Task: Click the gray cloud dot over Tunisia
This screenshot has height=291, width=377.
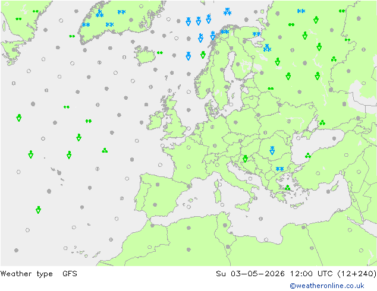Action: pyautogui.click(x=225, y=225)
